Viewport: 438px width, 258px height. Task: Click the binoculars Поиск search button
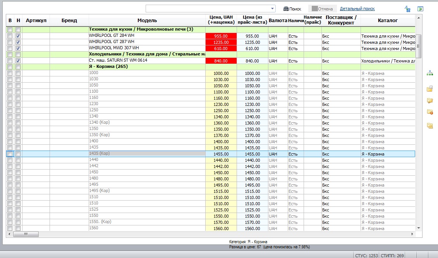coord(292,9)
